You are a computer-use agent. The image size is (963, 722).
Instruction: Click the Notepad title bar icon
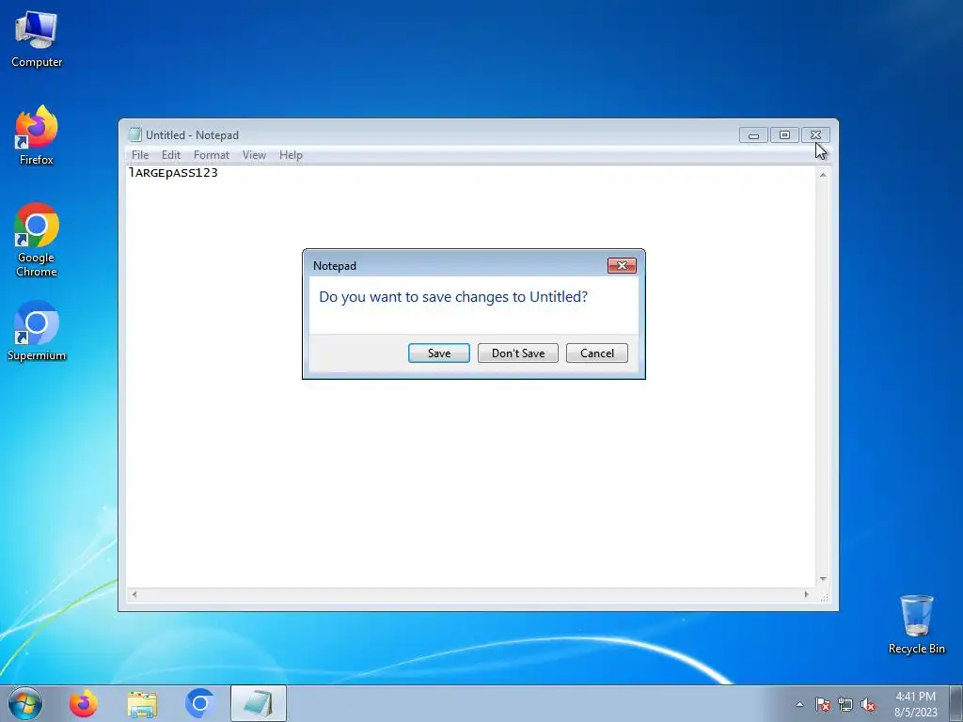134,135
